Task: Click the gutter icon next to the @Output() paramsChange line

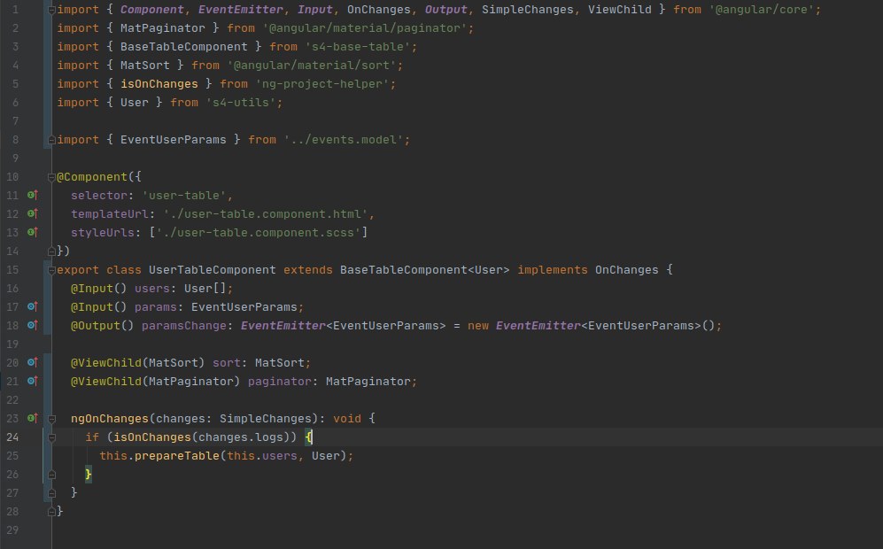Action: click(x=33, y=326)
